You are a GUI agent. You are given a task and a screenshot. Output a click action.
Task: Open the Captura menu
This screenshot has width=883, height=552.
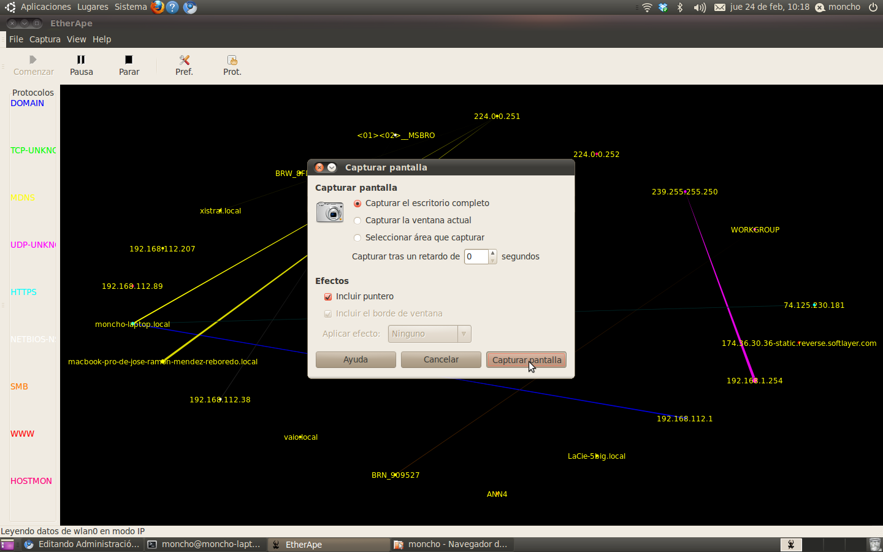point(45,39)
